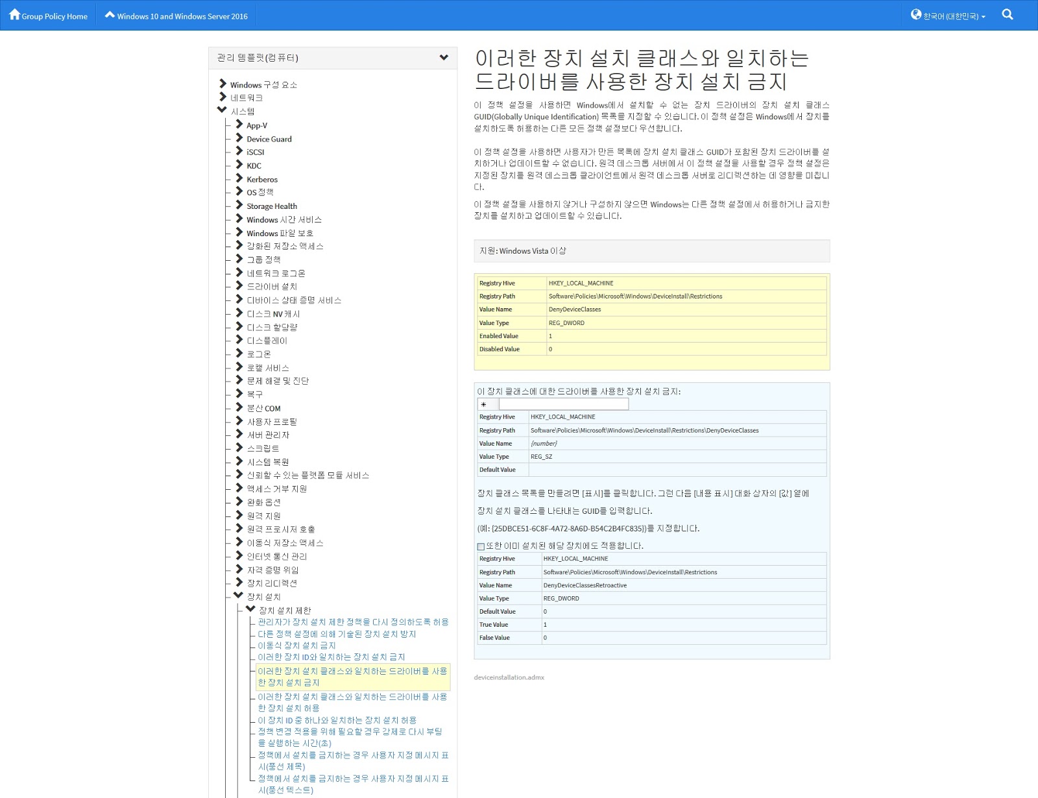Select 강화된 저장소 액세스 tree item
The height and width of the screenshot is (798, 1038).
point(285,246)
